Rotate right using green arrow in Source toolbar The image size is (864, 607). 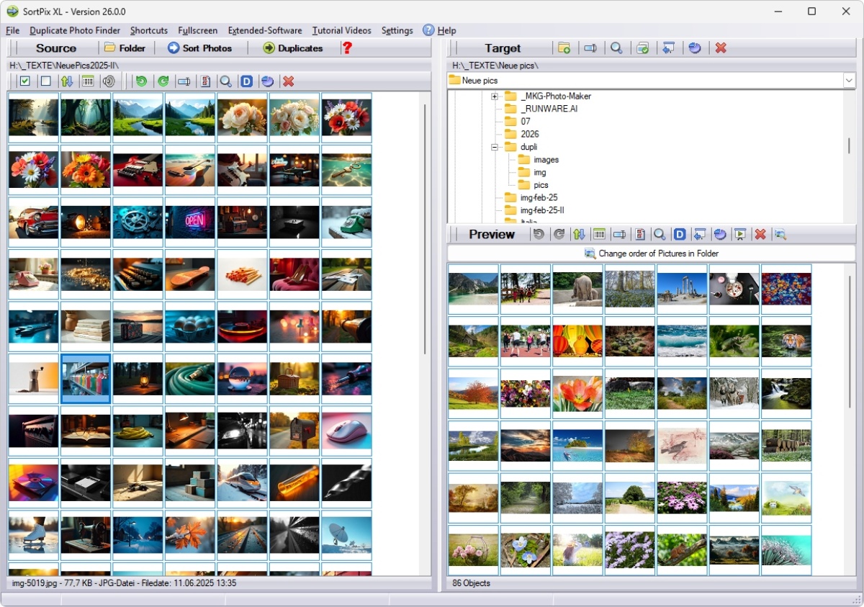pos(163,81)
